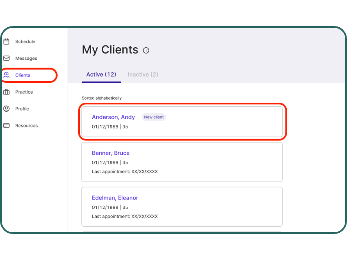
Task: Click Banner, Bruce birthdate 01/12/1988 | 35
Action: coord(110,162)
